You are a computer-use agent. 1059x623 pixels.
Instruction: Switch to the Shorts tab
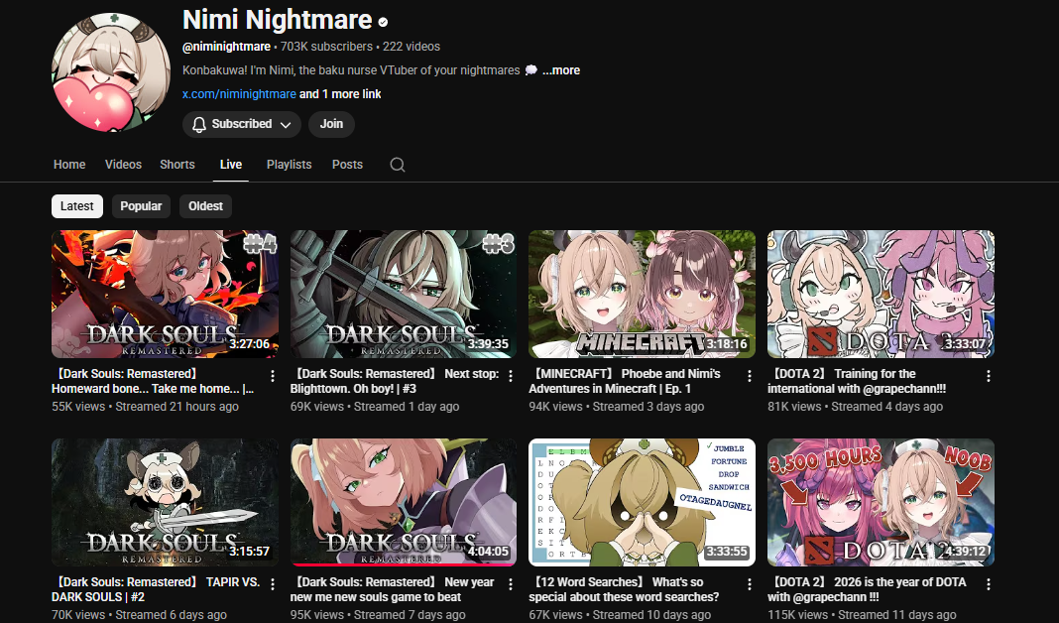coord(176,165)
